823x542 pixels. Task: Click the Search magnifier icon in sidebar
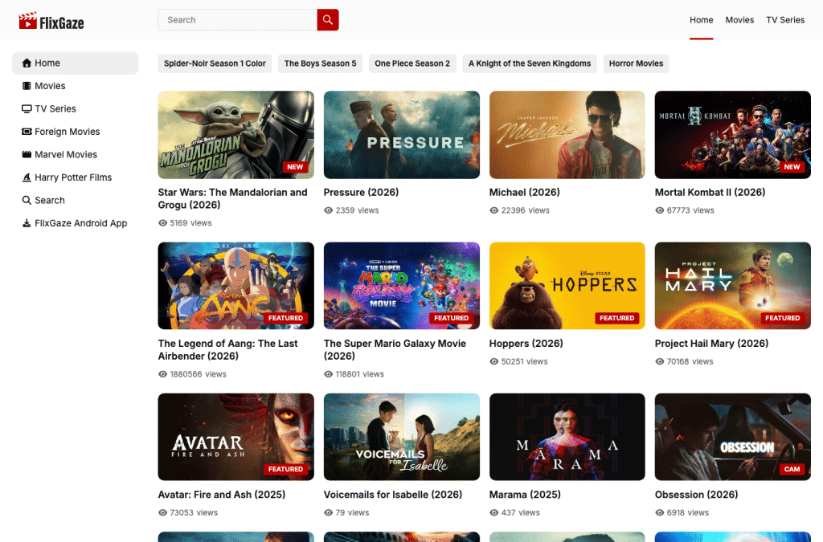[27, 200]
